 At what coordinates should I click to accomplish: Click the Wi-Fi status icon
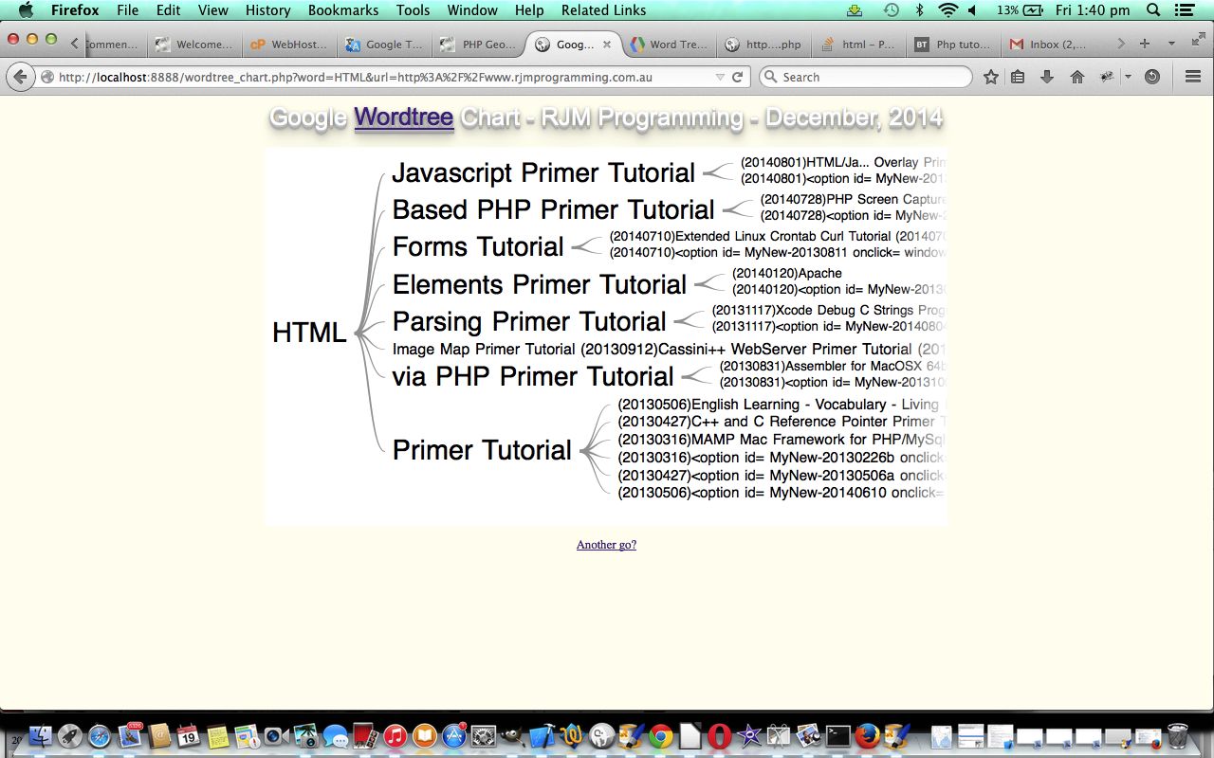pyautogui.click(x=947, y=10)
